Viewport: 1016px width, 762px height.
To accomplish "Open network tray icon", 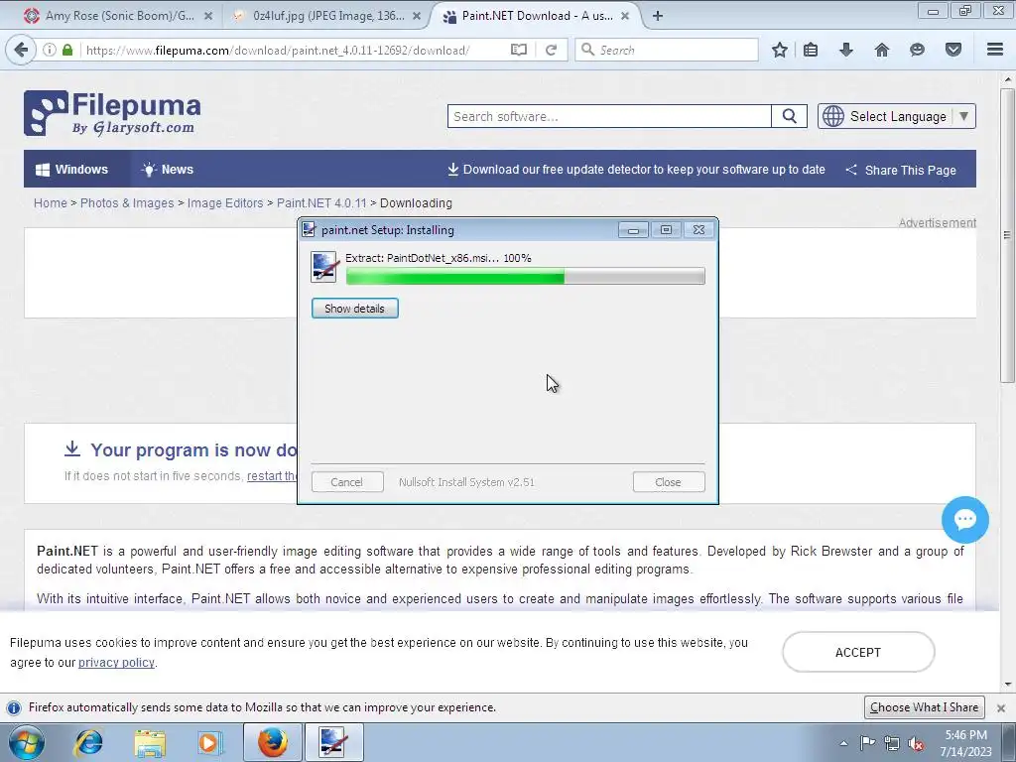I will click(x=892, y=743).
